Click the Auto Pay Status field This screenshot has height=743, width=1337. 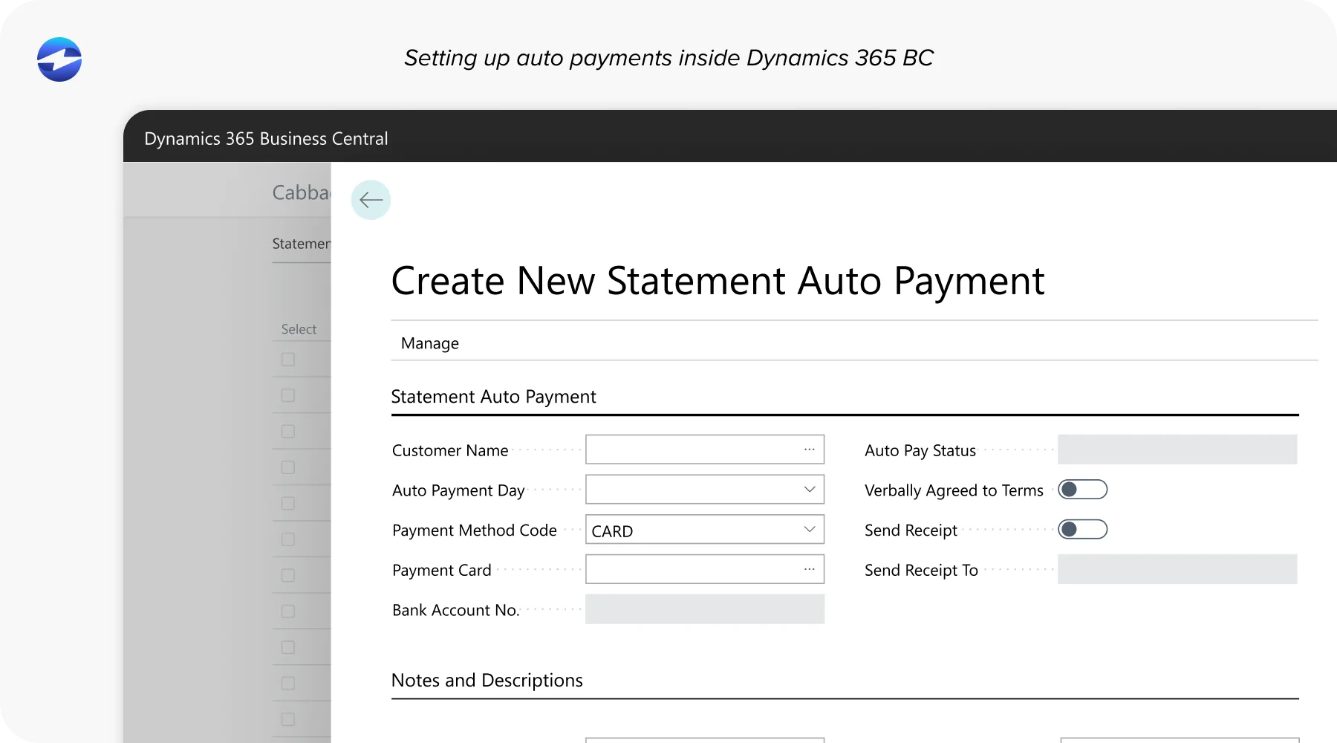point(1177,450)
